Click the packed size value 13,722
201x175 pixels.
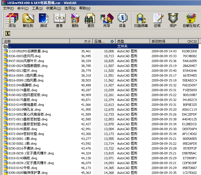click(109, 148)
